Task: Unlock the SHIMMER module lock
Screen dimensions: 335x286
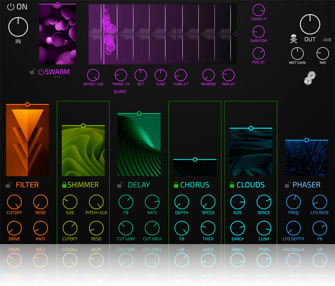Action: point(64,185)
